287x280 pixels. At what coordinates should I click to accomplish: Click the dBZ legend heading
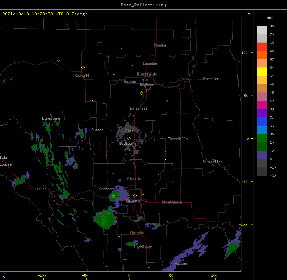[x=270, y=18]
